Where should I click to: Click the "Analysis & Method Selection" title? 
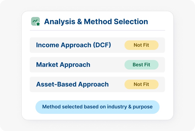(96, 21)
